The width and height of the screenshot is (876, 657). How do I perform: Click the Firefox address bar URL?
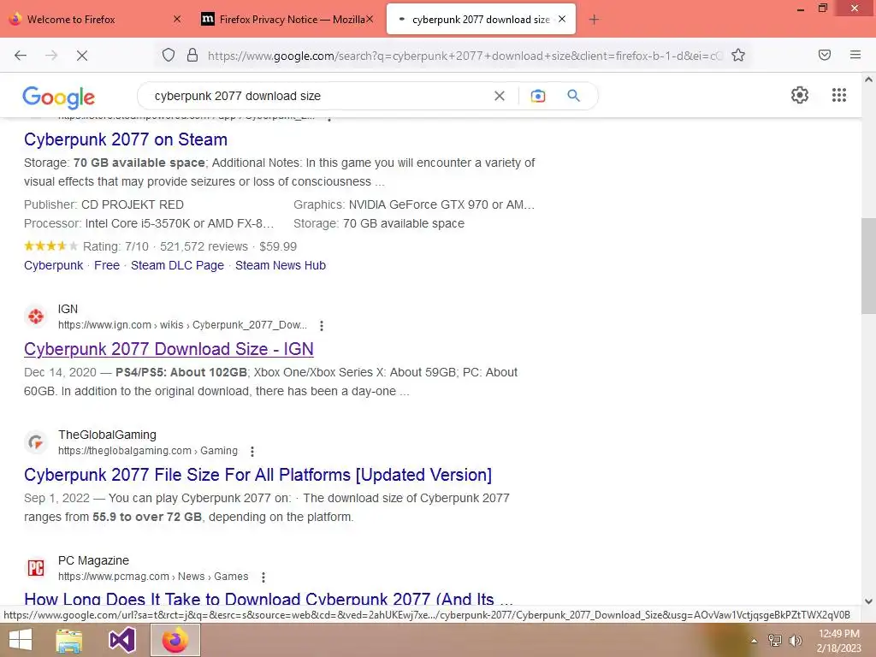coord(465,56)
